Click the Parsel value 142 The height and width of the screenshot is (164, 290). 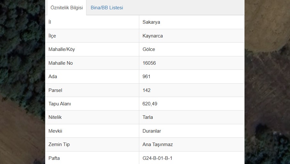point(147,90)
